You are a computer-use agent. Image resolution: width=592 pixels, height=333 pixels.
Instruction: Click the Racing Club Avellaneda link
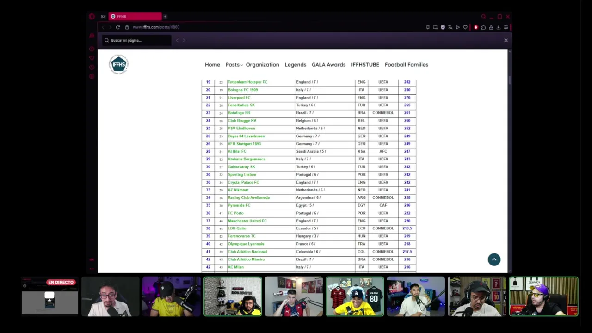pyautogui.click(x=248, y=197)
